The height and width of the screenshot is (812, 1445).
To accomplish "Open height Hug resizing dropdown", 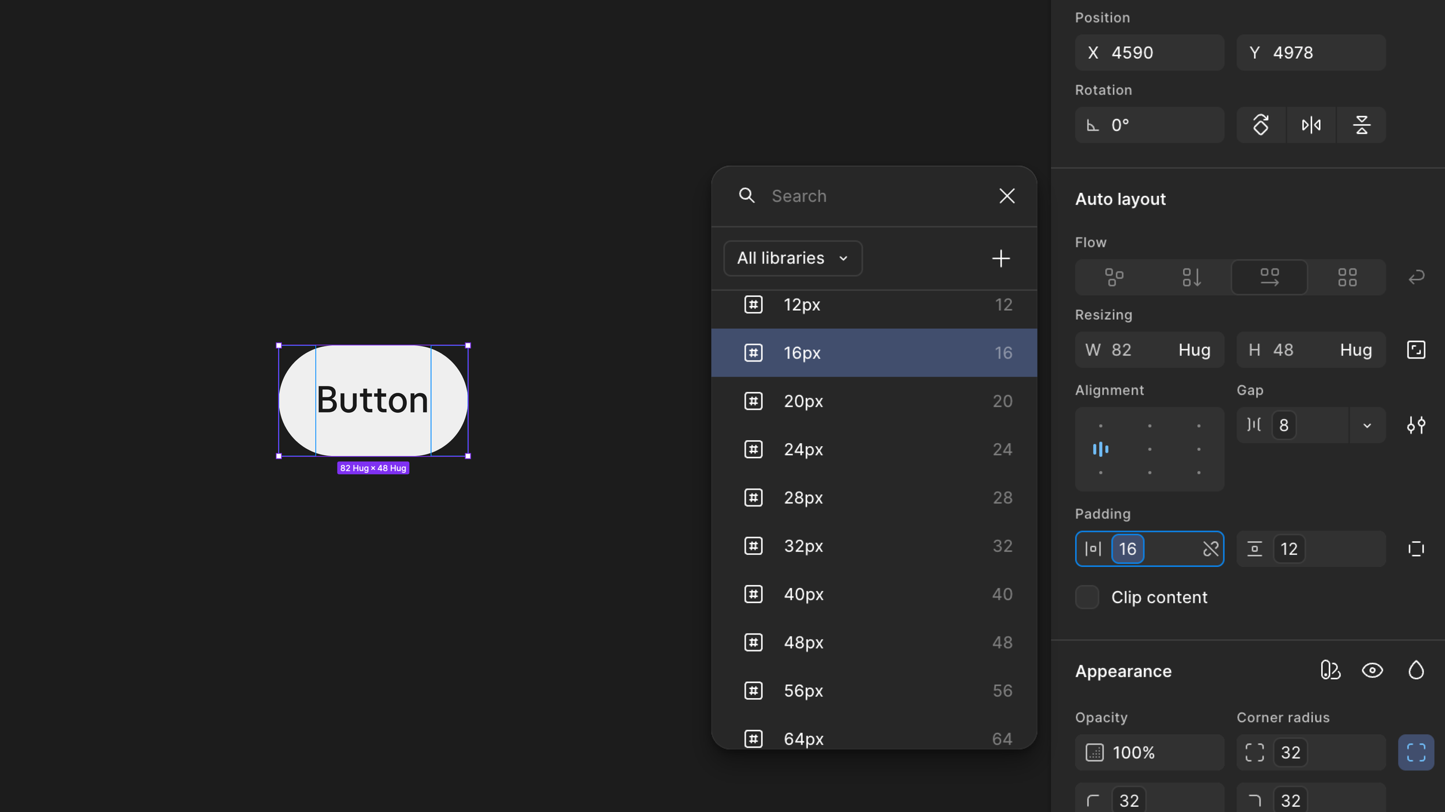I will coord(1356,350).
